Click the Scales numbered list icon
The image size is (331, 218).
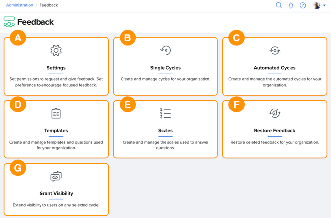(x=165, y=113)
